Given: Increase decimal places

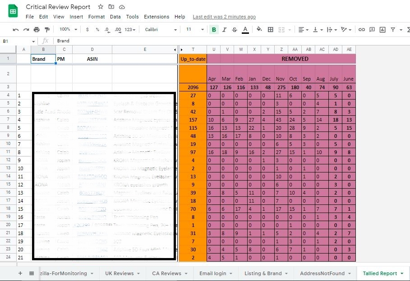Looking at the screenshot, I should 118,30.
